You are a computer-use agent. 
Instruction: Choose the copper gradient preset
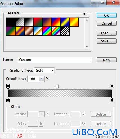point(29,31)
